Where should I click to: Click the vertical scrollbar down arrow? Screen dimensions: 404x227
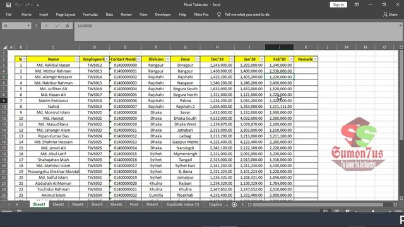[401, 198]
